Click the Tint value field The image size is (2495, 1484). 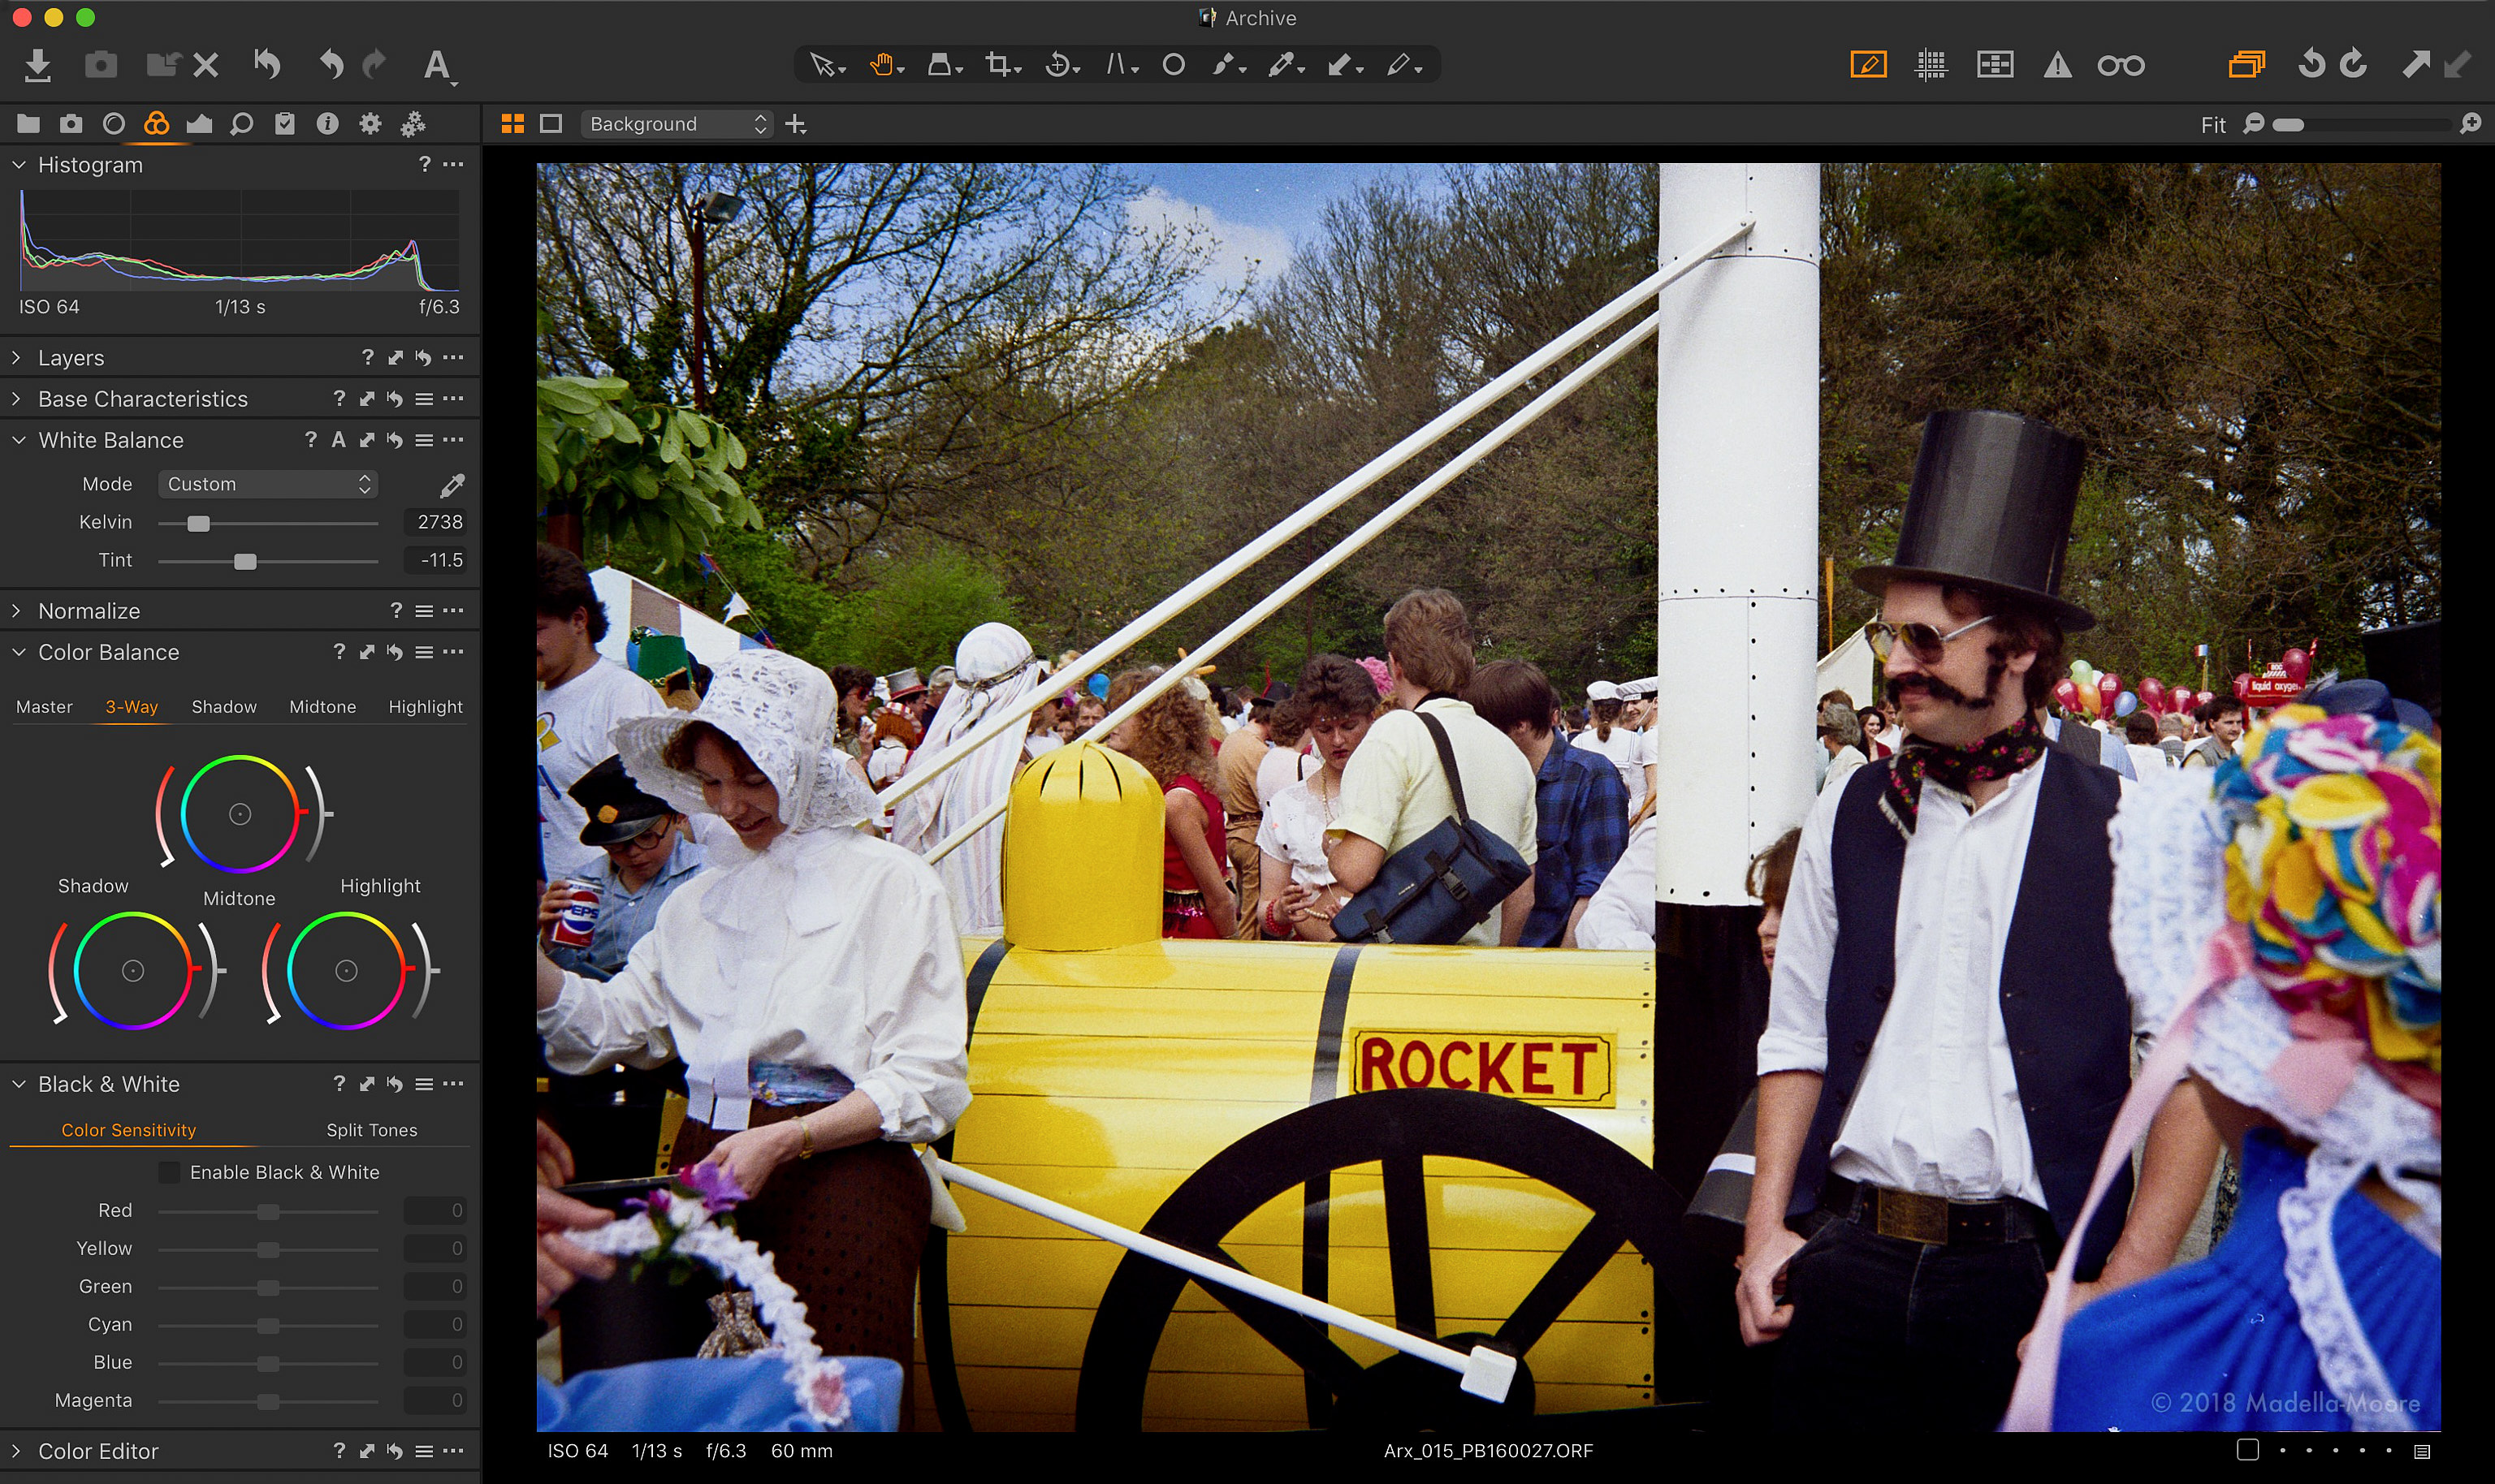pos(436,560)
